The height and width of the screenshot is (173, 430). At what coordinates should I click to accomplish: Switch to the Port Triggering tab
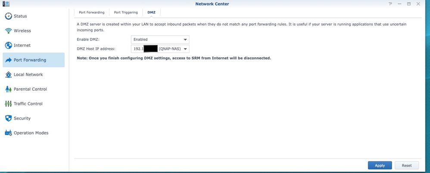(126, 12)
